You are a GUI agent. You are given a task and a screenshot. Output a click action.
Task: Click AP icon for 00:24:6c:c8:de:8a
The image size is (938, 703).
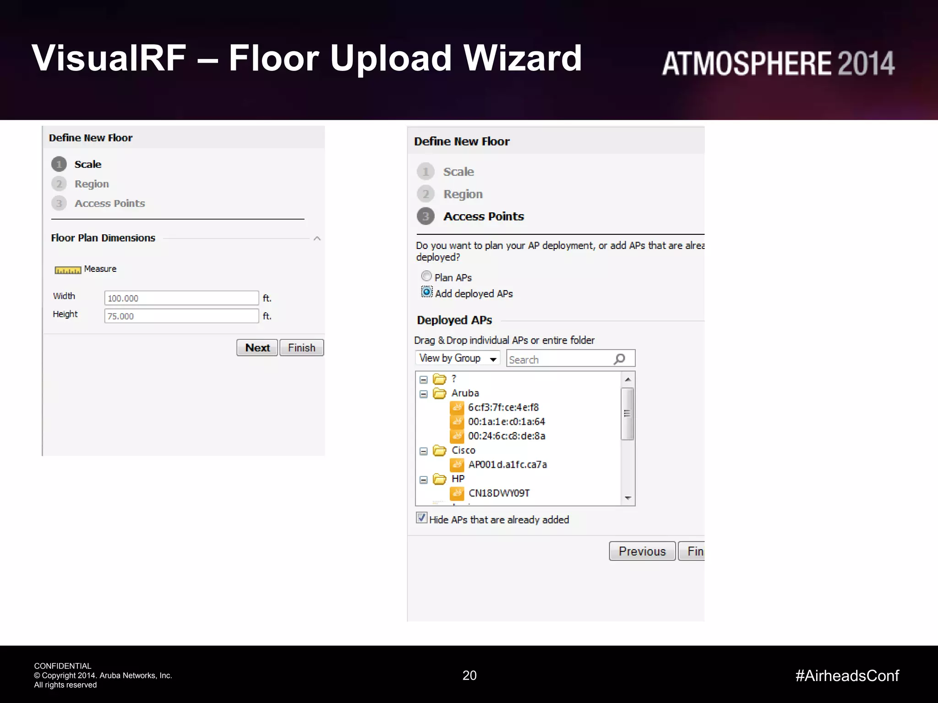point(457,436)
